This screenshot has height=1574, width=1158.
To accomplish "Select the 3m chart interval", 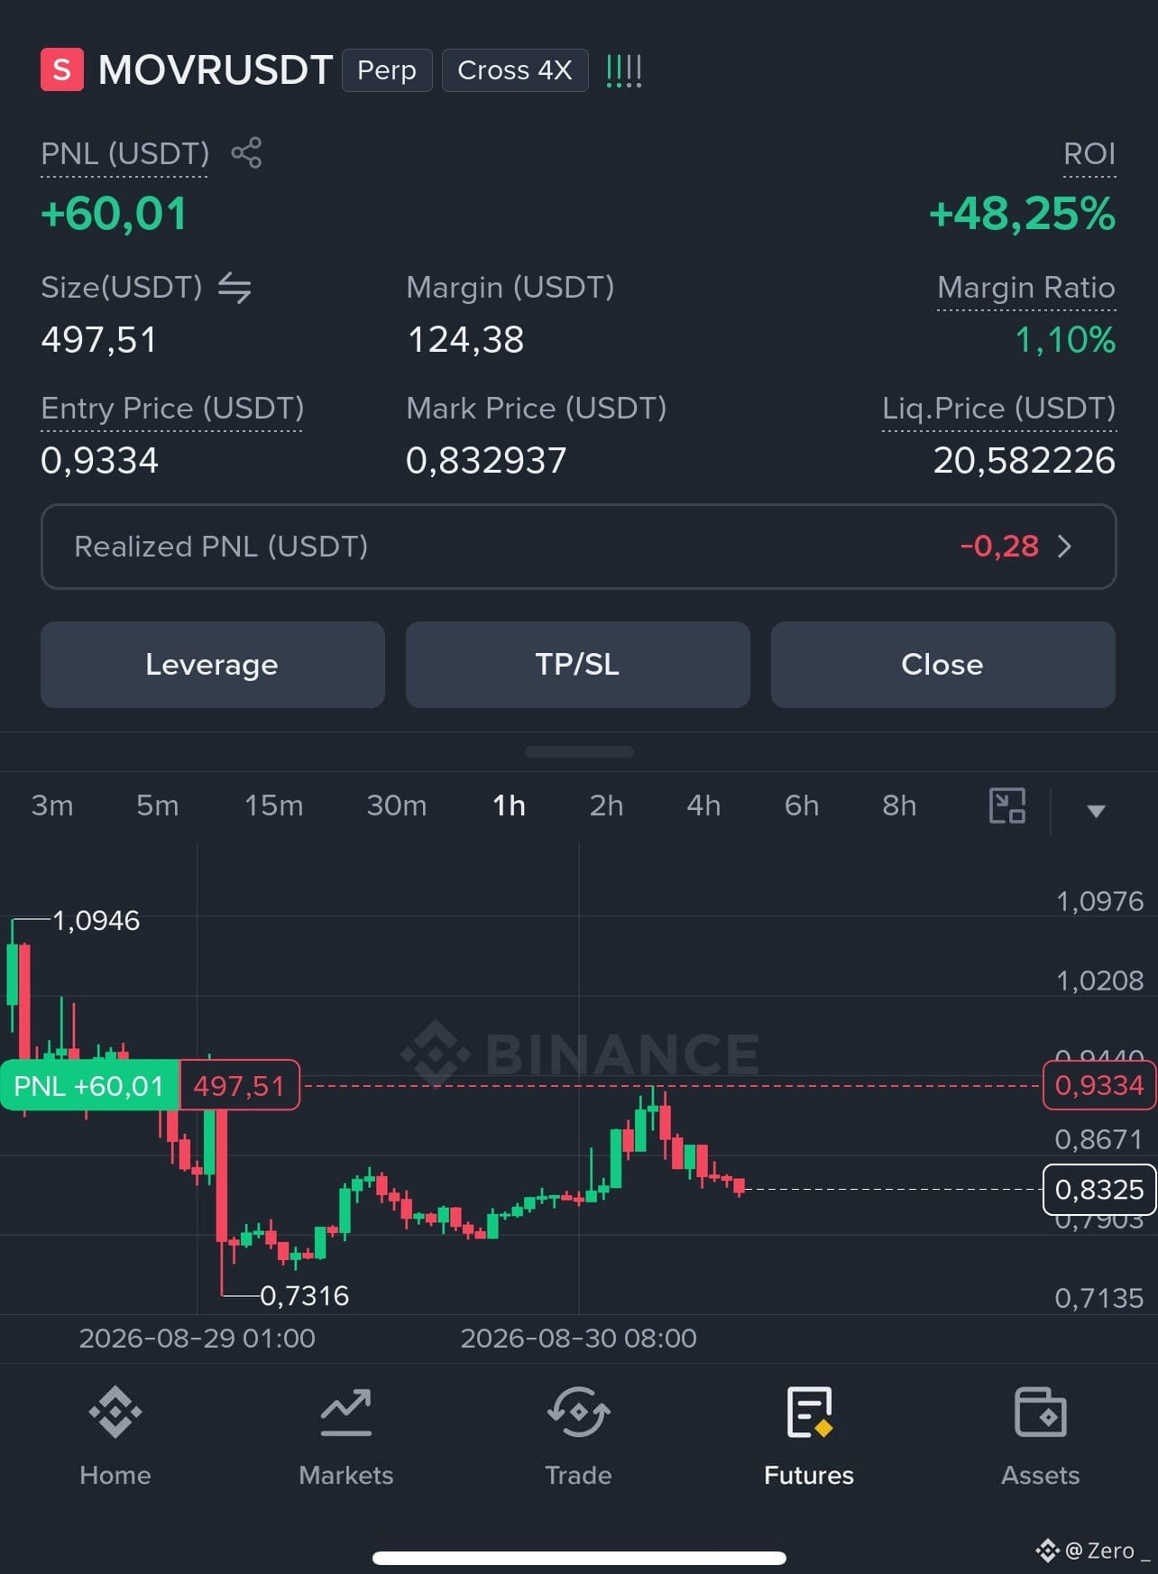I will (x=52, y=805).
